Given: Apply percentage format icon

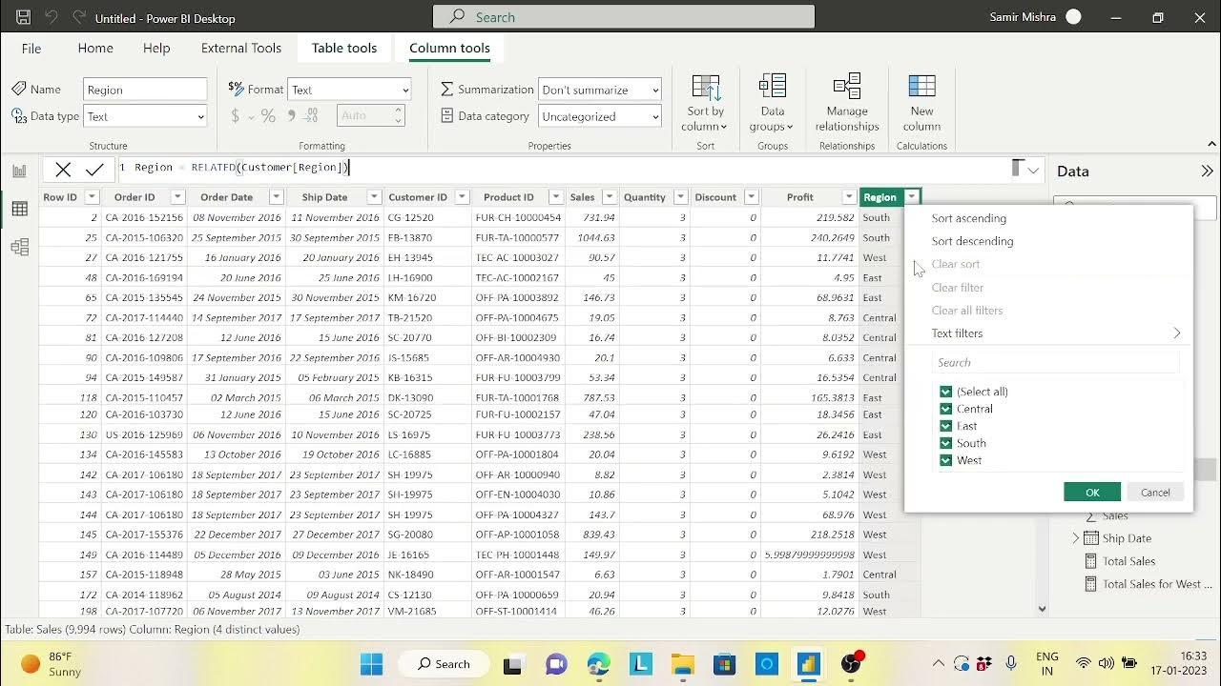Looking at the screenshot, I should pos(268,116).
